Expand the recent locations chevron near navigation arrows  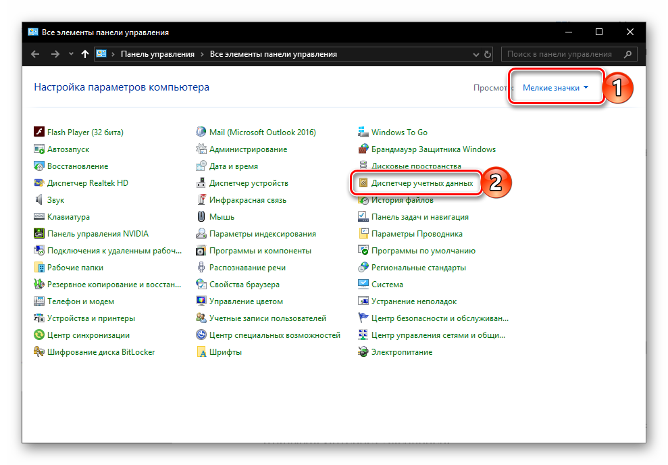click(x=71, y=54)
